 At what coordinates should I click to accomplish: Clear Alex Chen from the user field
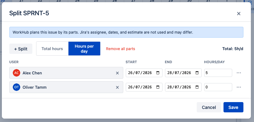117,73
